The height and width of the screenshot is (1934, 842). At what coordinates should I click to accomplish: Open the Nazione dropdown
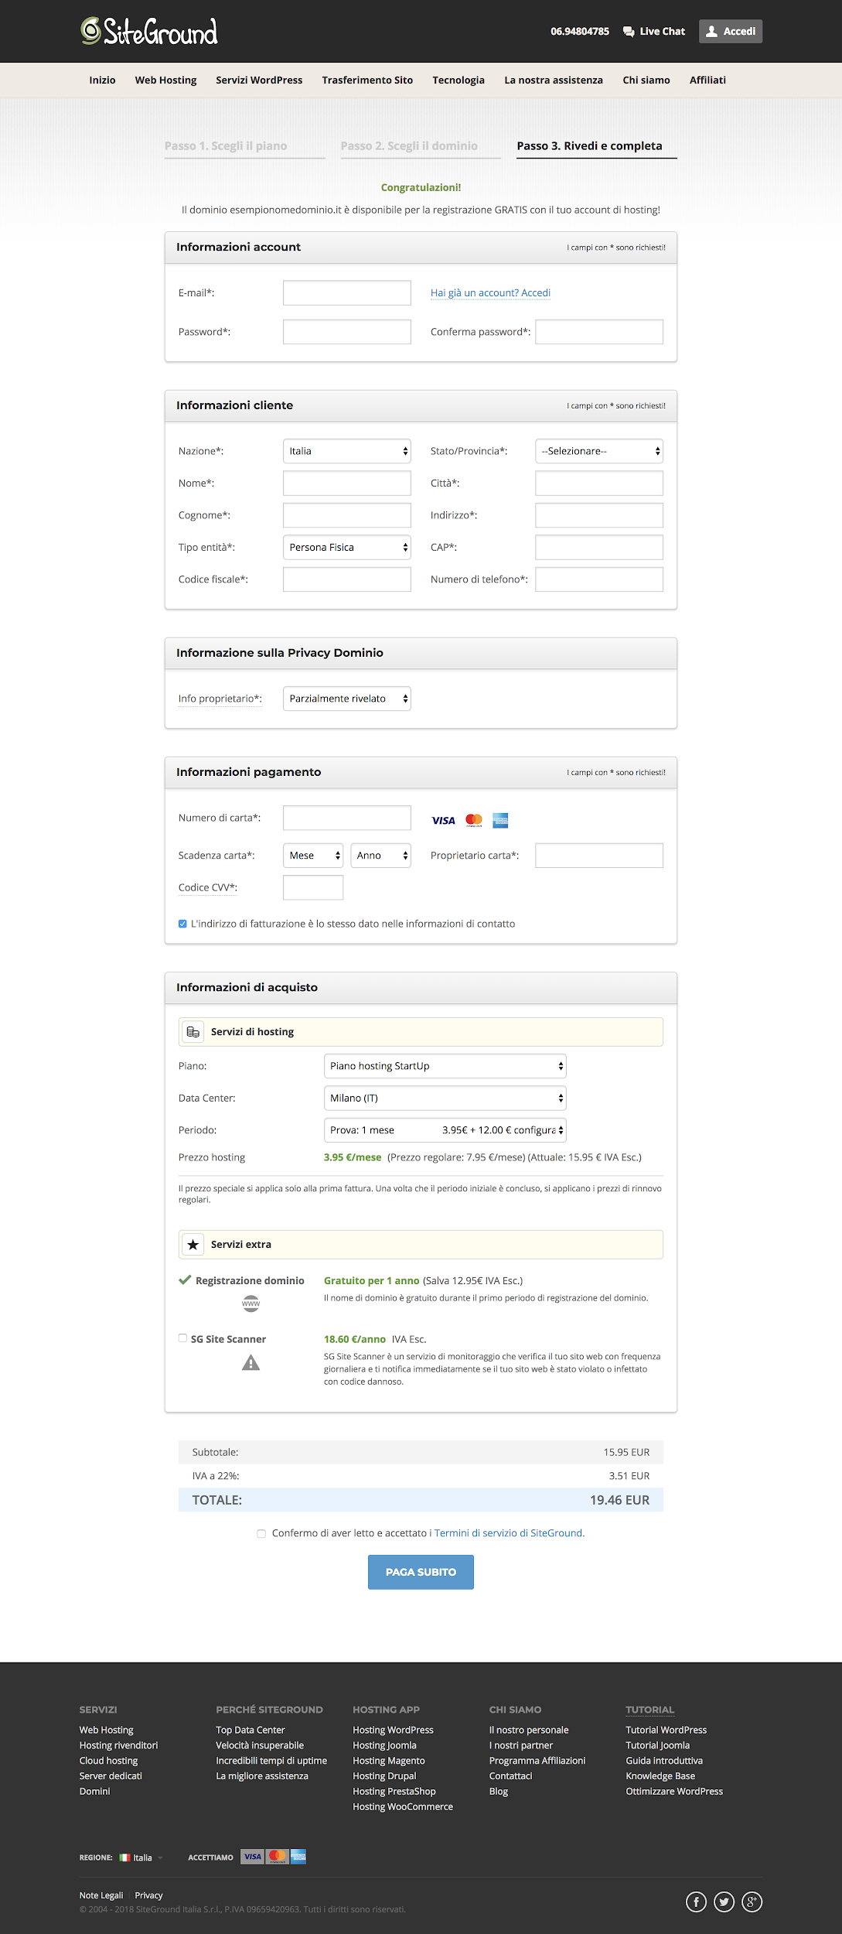coord(346,451)
